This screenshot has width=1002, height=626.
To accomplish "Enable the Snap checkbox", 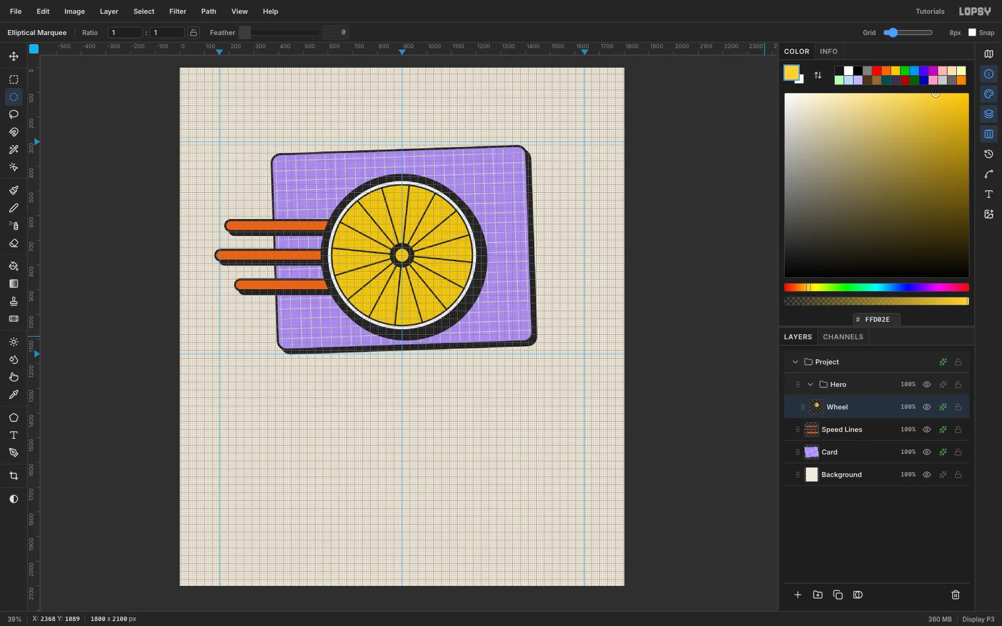I will (x=973, y=33).
